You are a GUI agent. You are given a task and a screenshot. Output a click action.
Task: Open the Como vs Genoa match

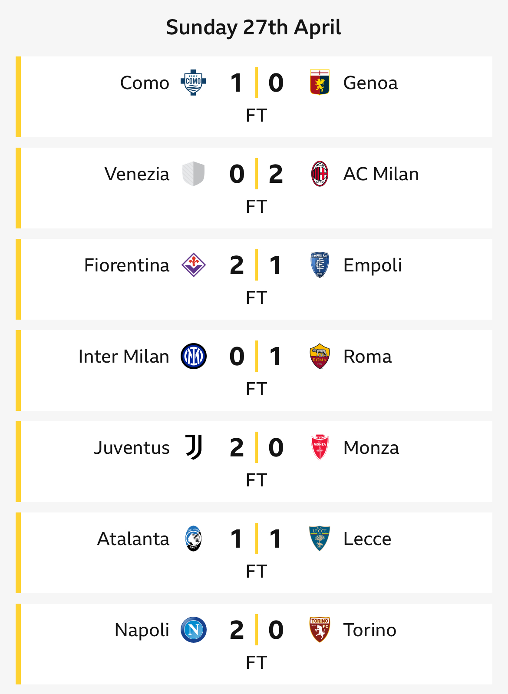point(257,97)
